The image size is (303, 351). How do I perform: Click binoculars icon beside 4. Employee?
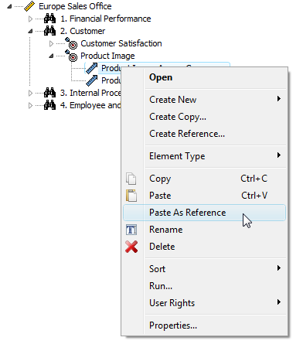[x=49, y=105]
